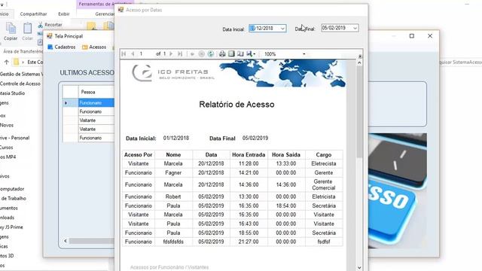Open Compartilhar tab in File Explorer
Screen dimensions: 482x271
33,14
